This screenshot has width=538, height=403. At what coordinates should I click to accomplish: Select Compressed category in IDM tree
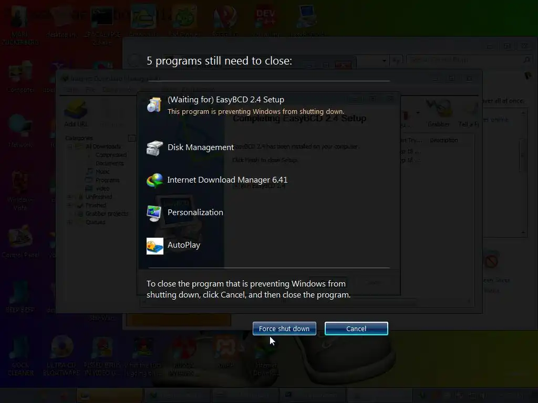pyautogui.click(x=111, y=155)
